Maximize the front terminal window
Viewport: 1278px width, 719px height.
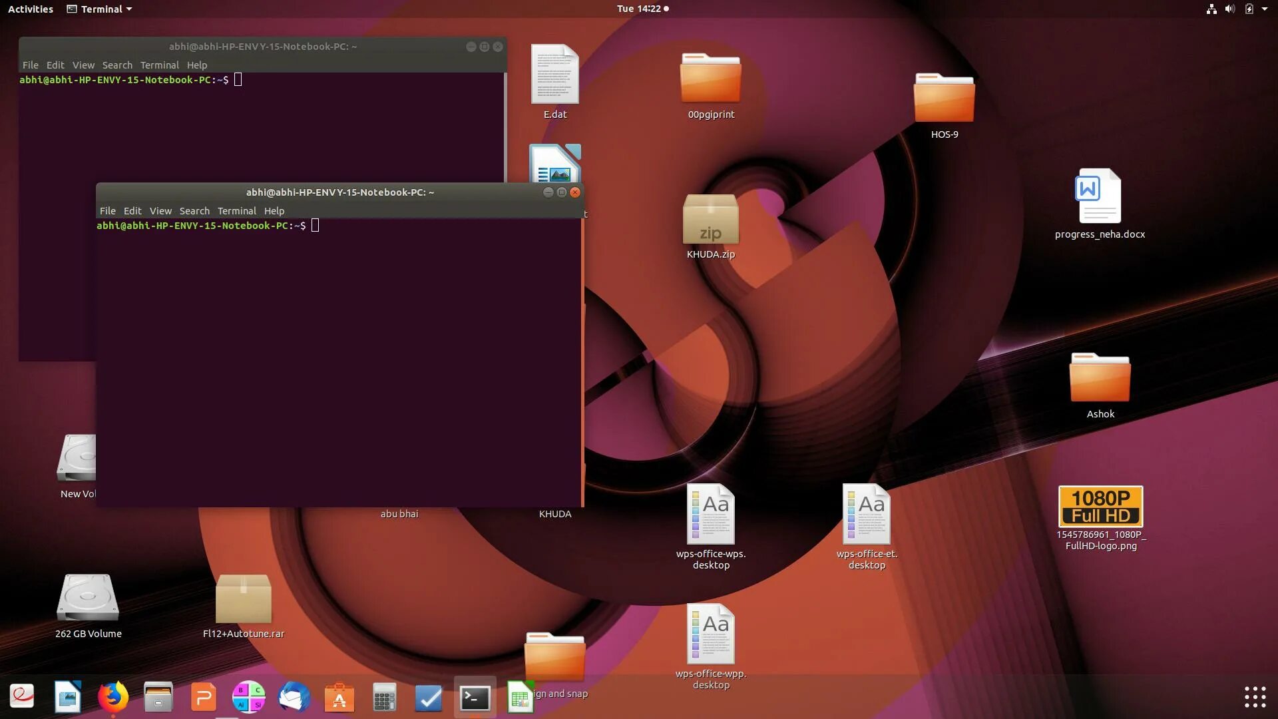pyautogui.click(x=562, y=192)
